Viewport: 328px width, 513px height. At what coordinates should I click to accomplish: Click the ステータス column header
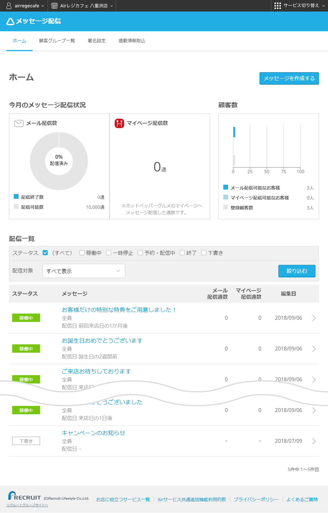25,294
